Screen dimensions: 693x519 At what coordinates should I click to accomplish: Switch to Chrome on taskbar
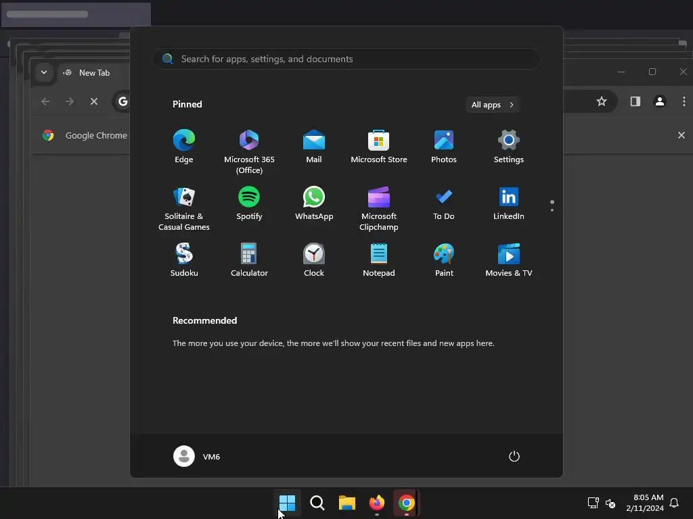406,503
